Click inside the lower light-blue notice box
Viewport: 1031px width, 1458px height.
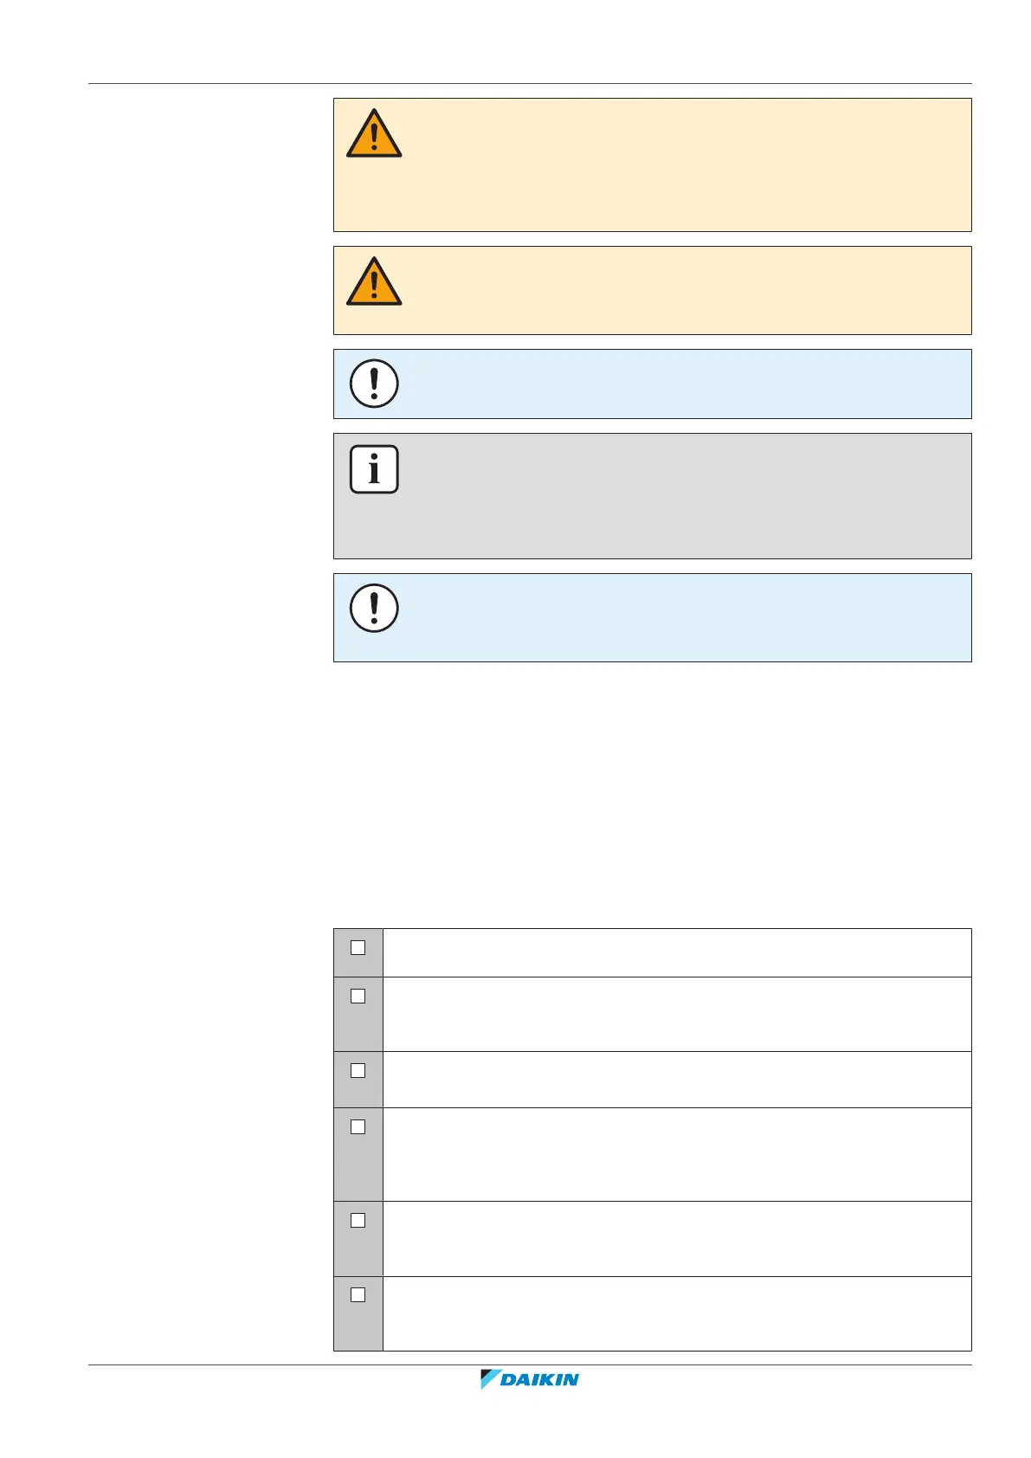point(675,617)
